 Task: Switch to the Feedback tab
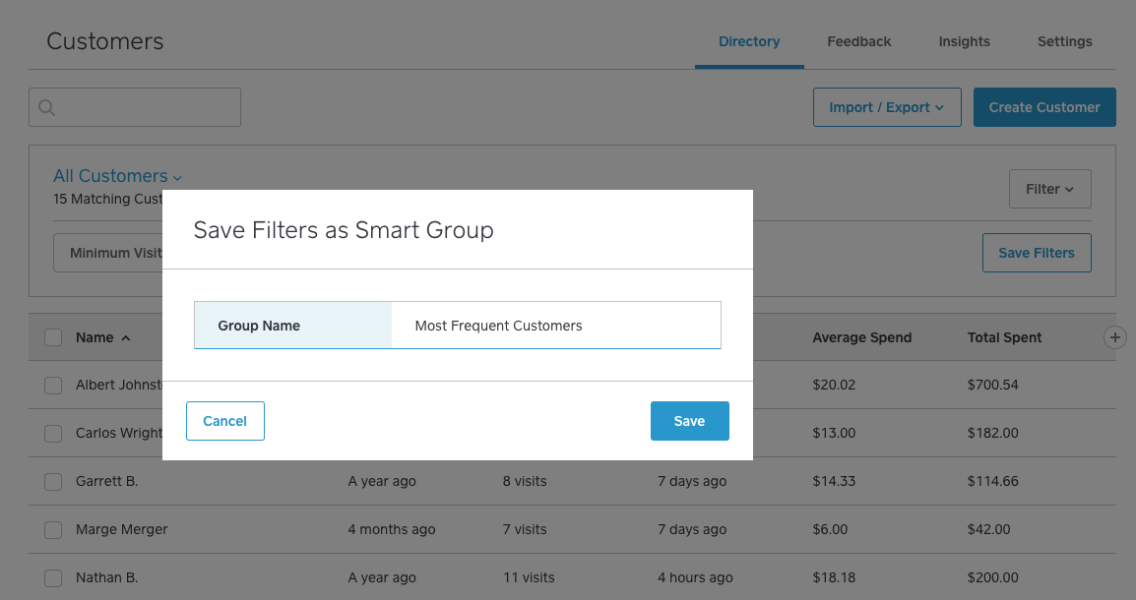coord(858,41)
